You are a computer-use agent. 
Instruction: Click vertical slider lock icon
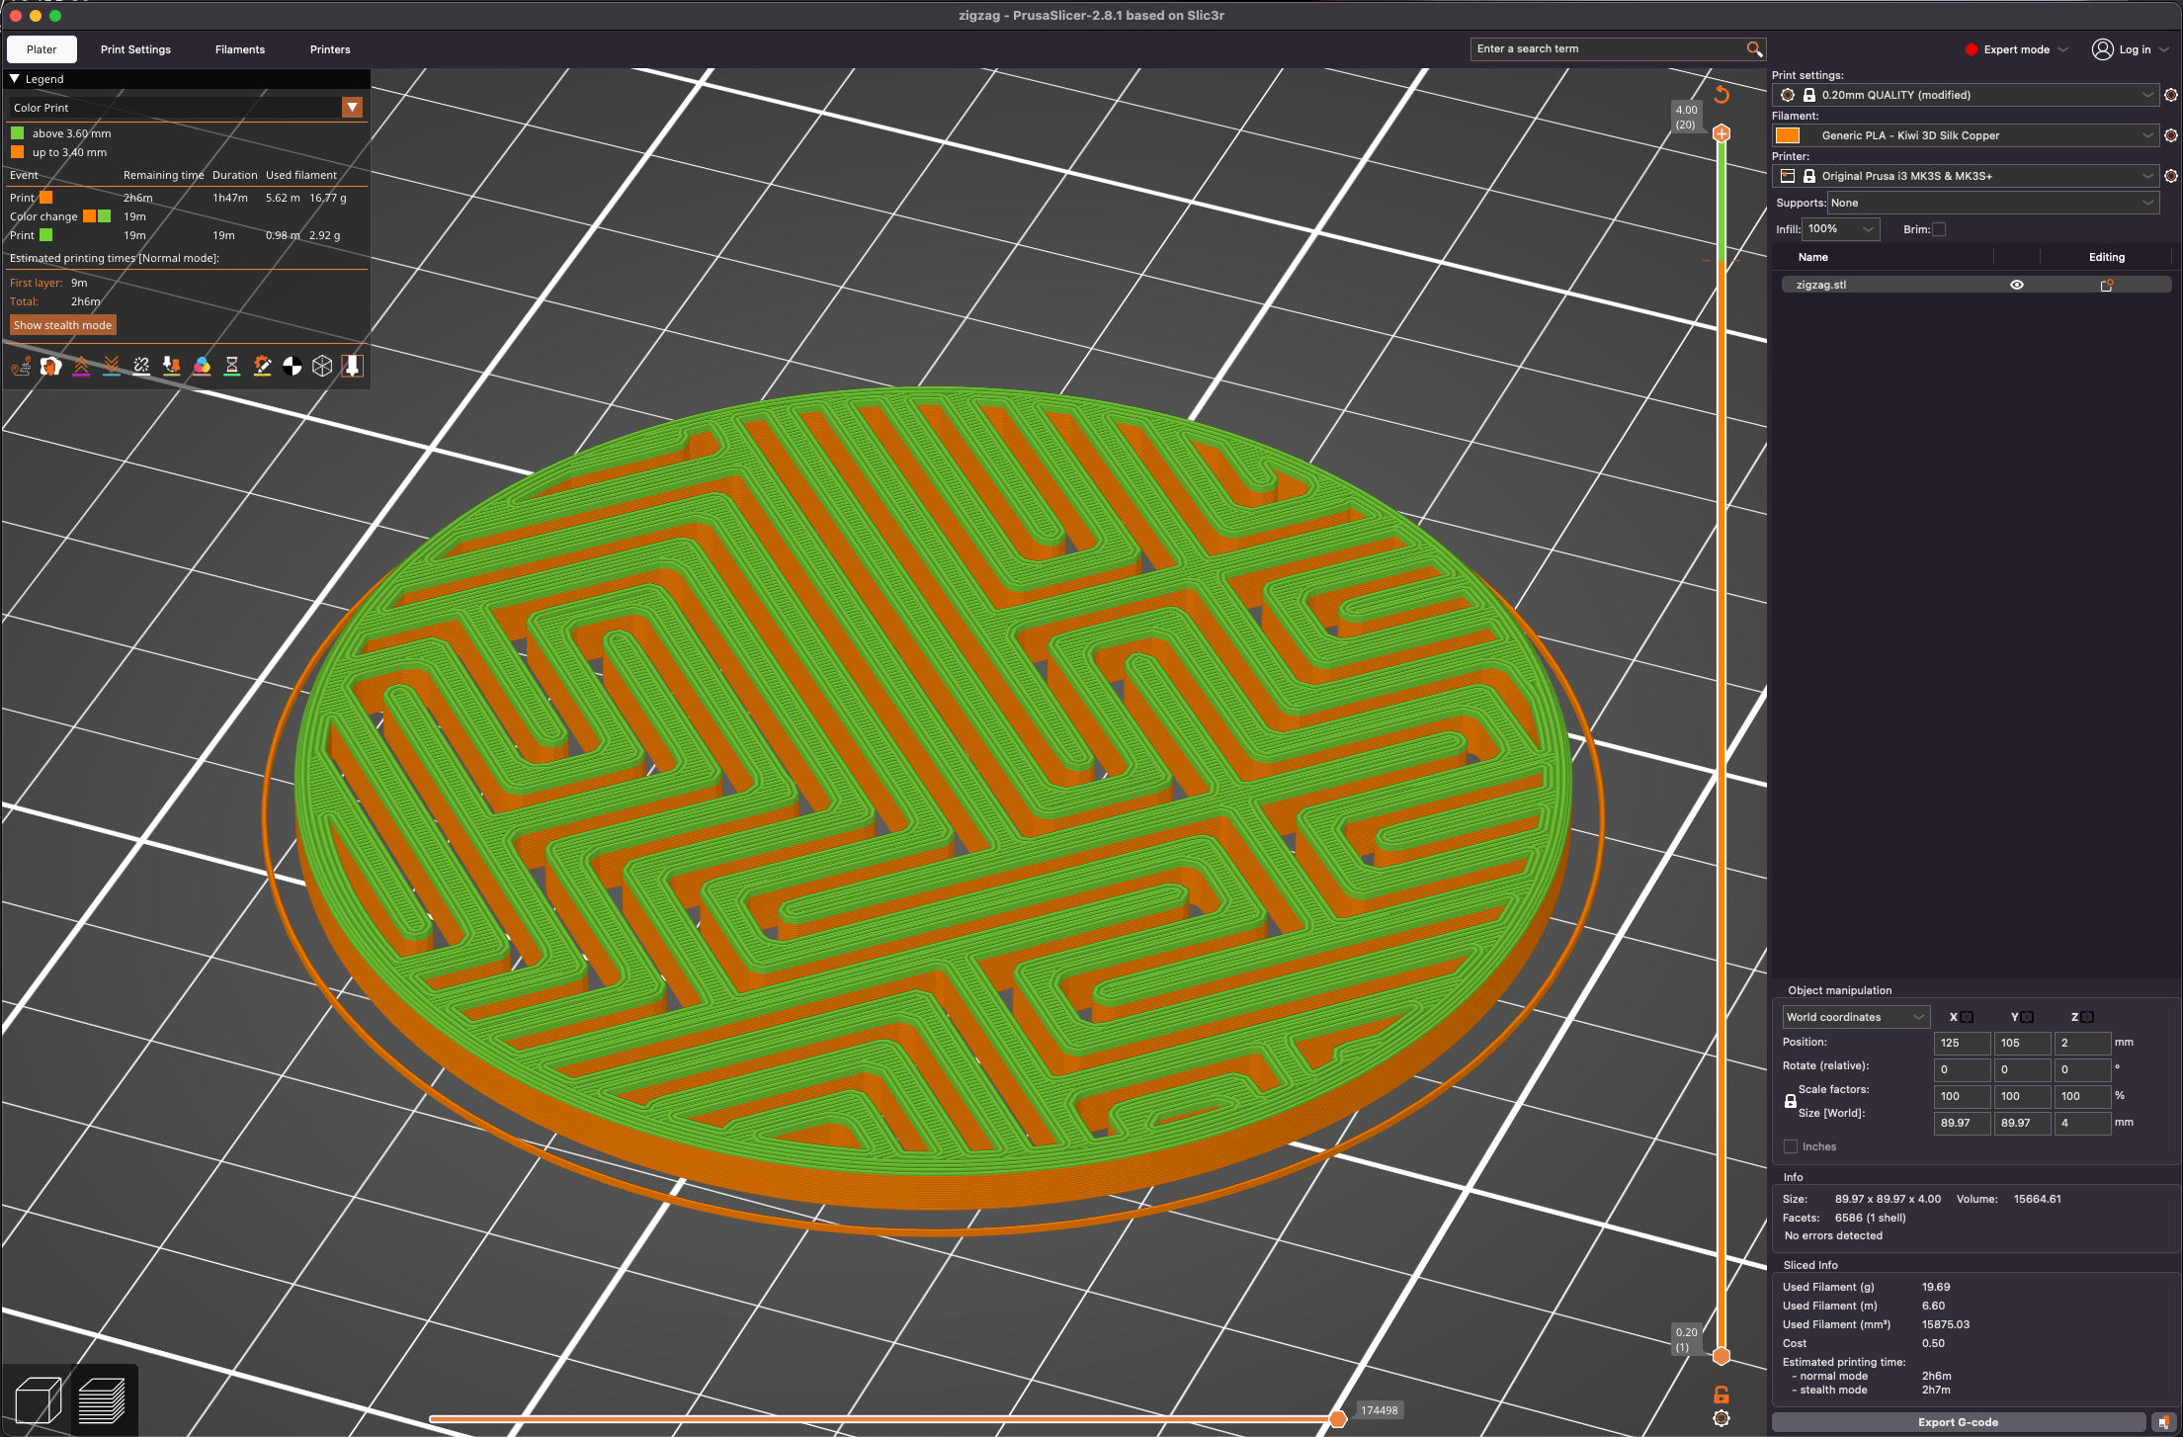click(x=1721, y=1395)
